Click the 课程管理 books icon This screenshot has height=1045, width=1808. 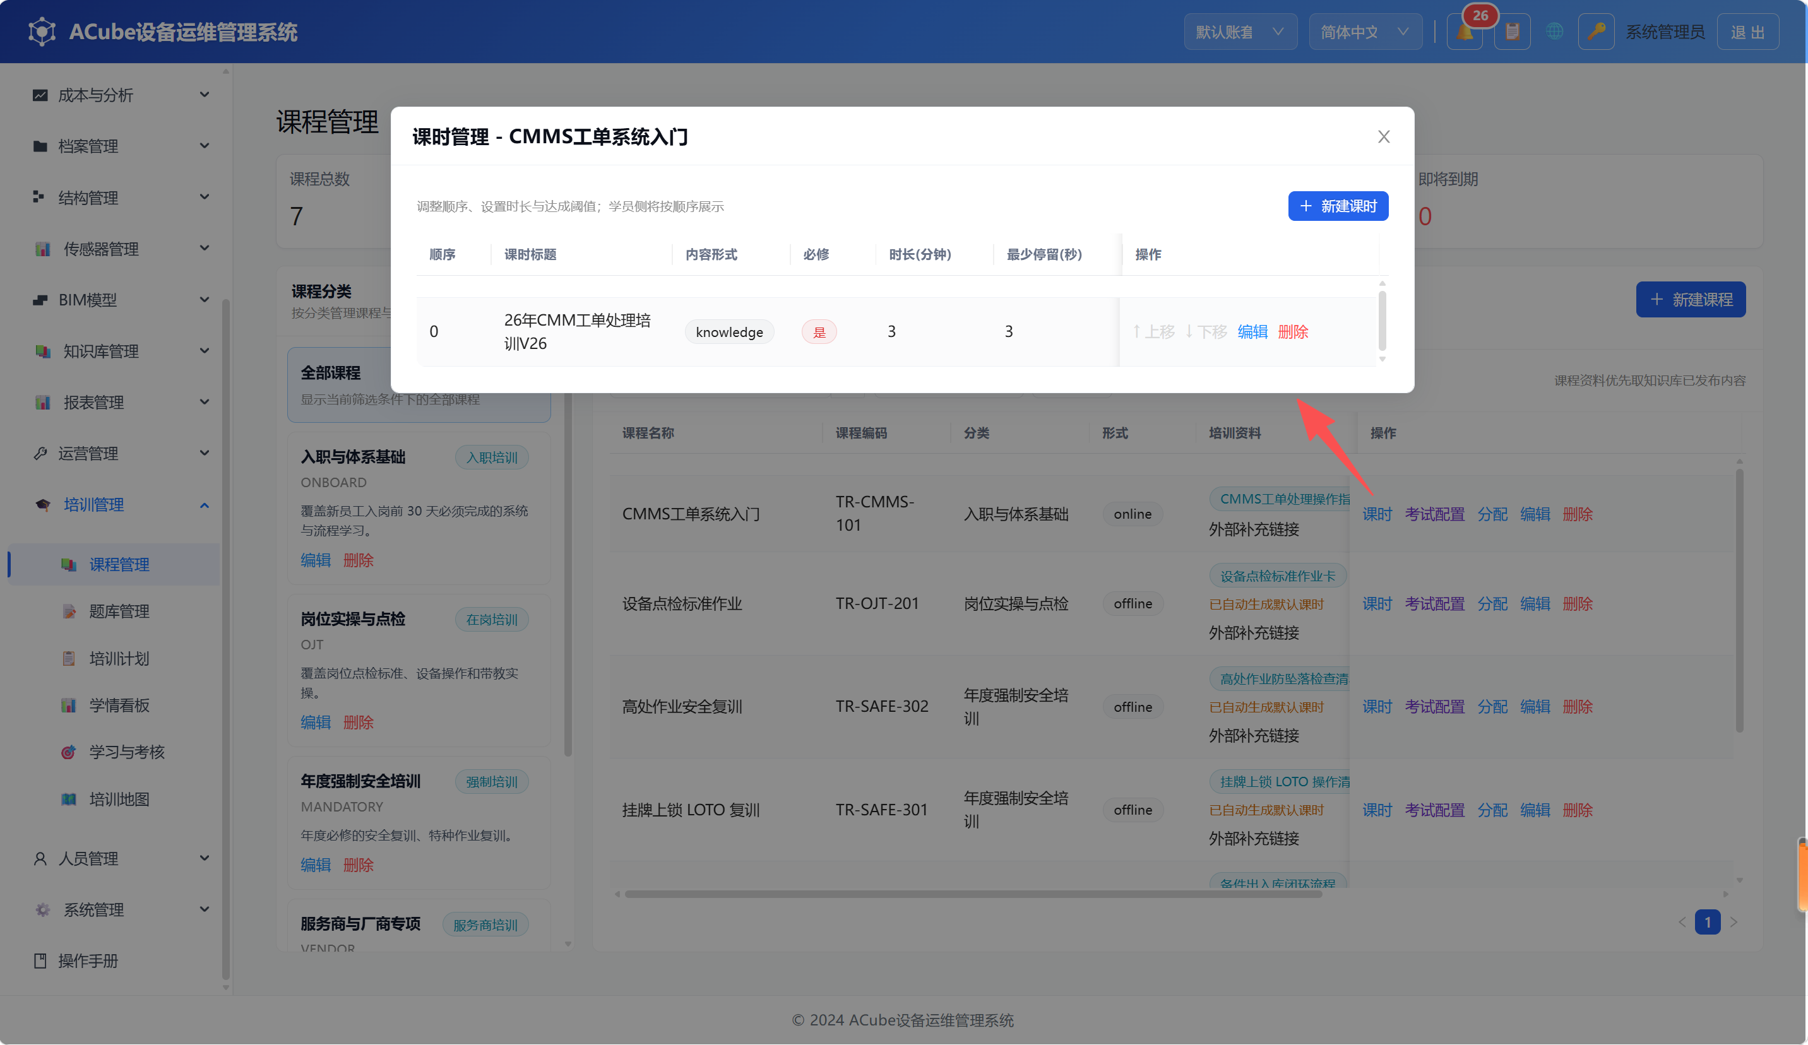pos(69,564)
